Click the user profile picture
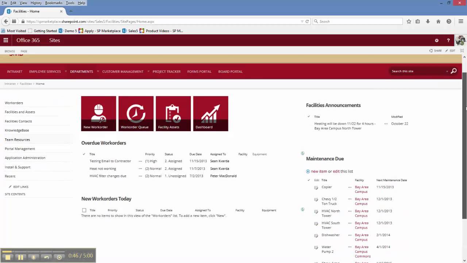Image resolution: width=467 pixels, height=263 pixels. point(460,41)
